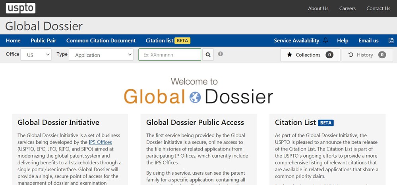Click the blue BETA badge by Citation List heading

tap(326, 123)
